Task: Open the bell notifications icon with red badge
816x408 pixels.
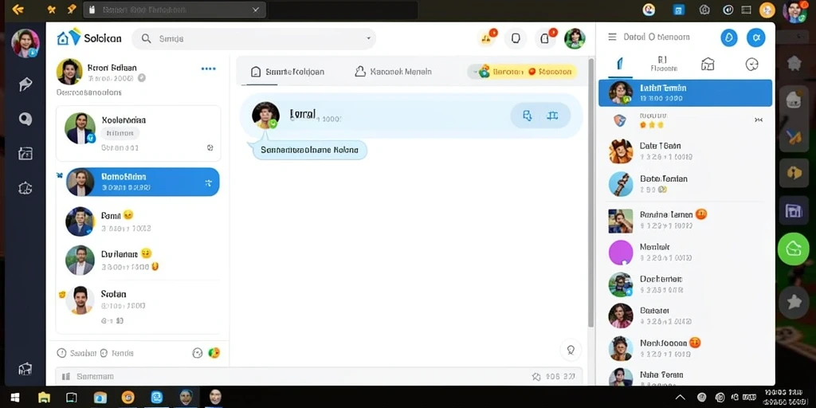Action: tap(487, 38)
